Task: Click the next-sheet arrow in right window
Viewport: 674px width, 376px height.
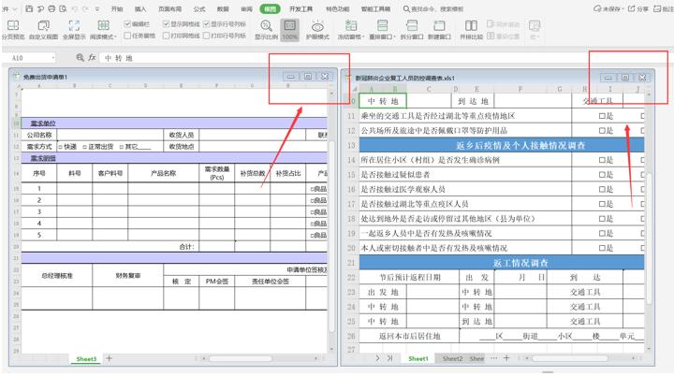Action: pos(378,357)
